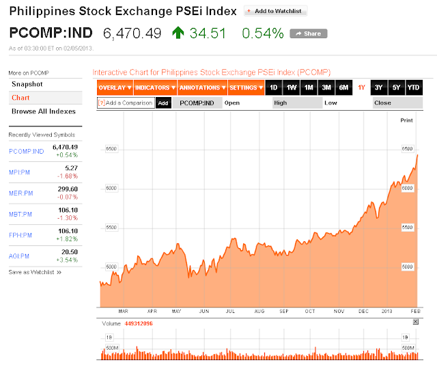Image resolution: width=437 pixels, height=367 pixels.
Task: Close the Volume panel with X icon
Action: pyautogui.click(x=416, y=322)
